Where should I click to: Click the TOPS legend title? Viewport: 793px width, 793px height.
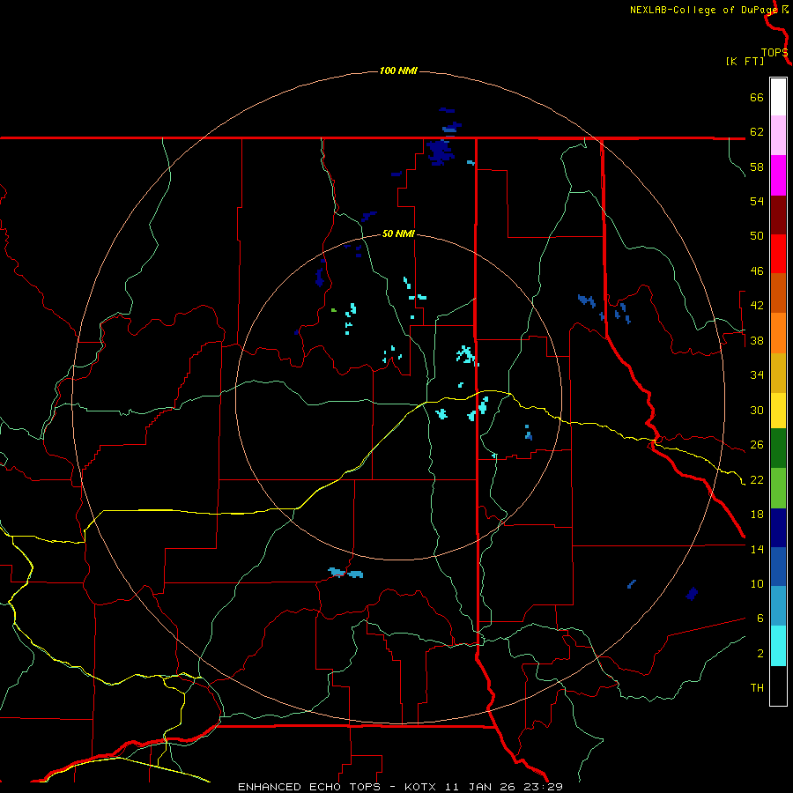[x=774, y=53]
